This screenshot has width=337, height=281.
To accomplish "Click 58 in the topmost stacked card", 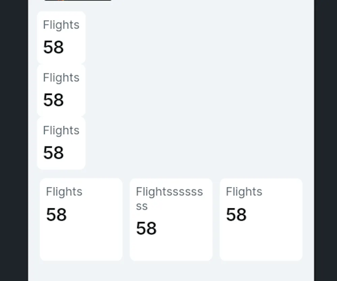I will click(x=53, y=47).
